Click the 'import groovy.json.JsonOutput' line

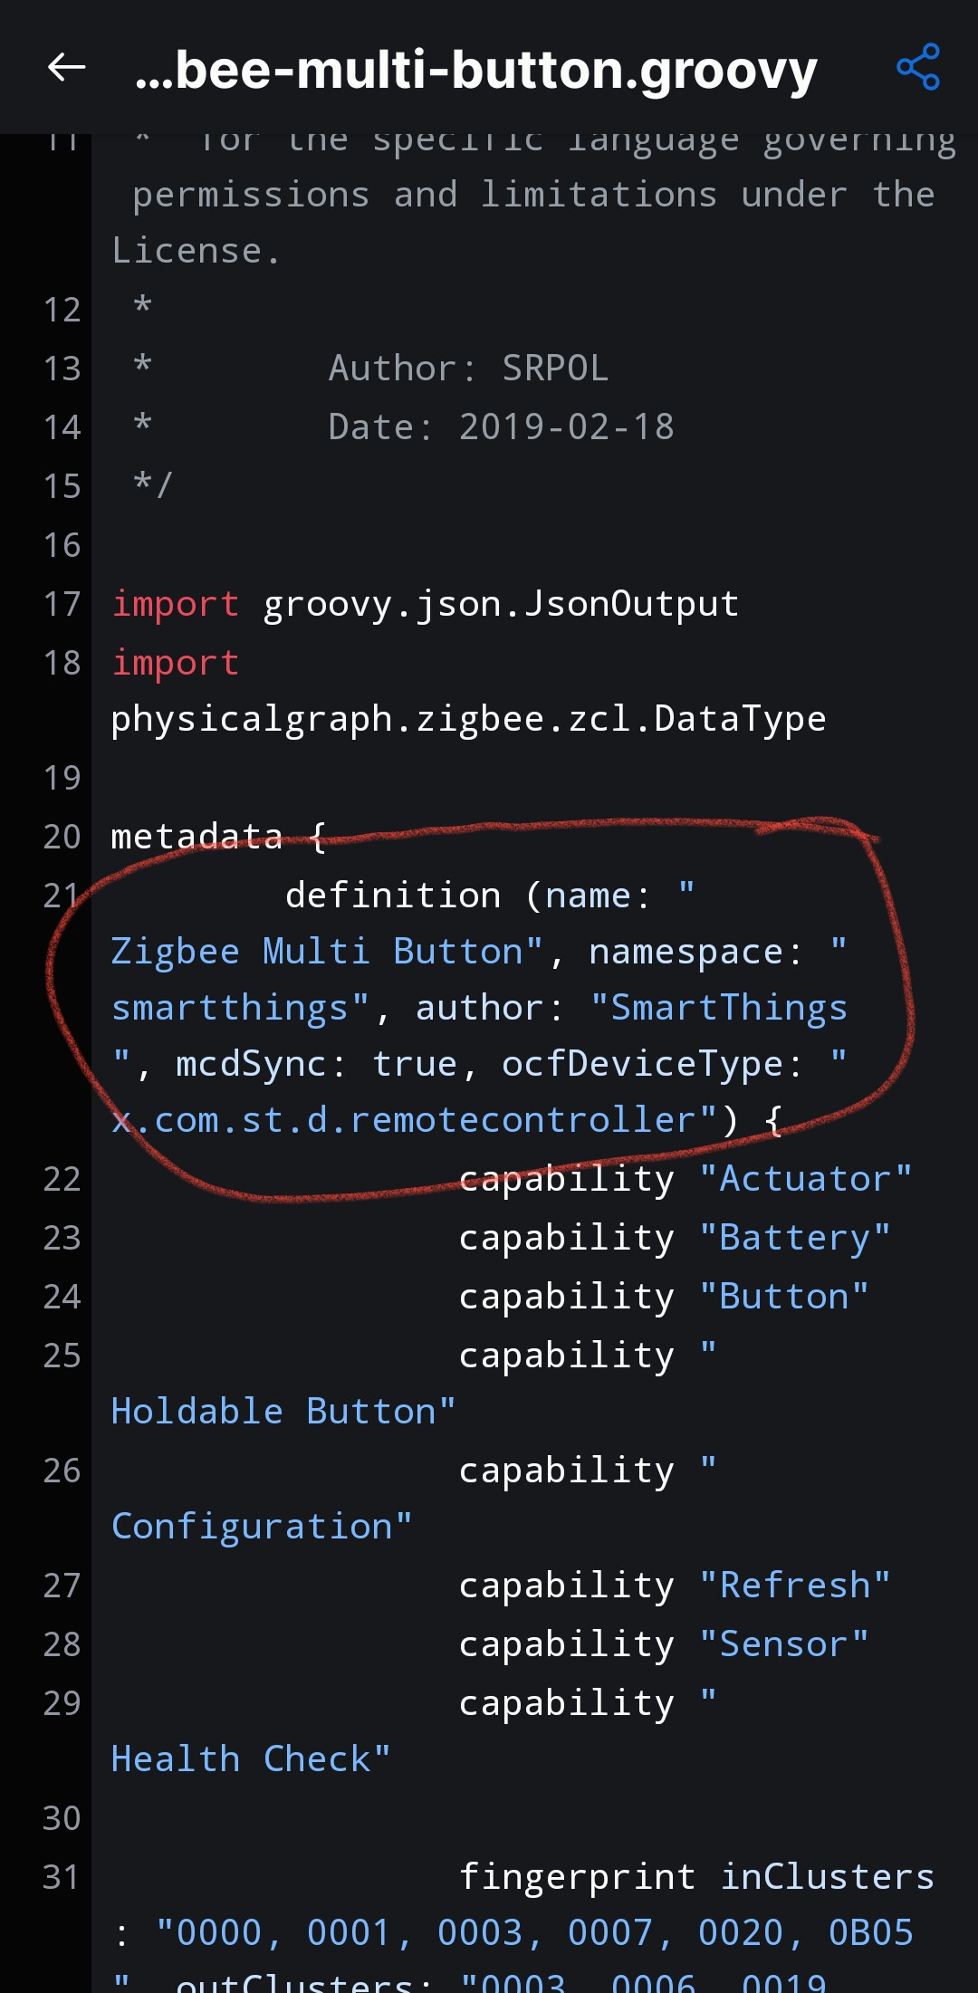pos(425,604)
